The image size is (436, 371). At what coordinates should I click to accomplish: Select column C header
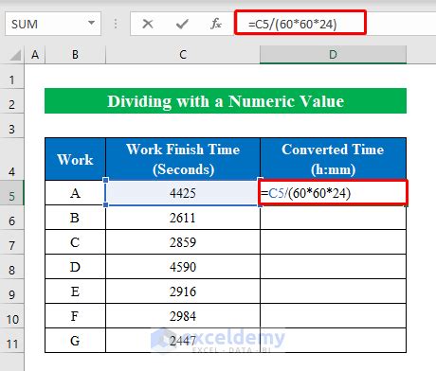183,55
